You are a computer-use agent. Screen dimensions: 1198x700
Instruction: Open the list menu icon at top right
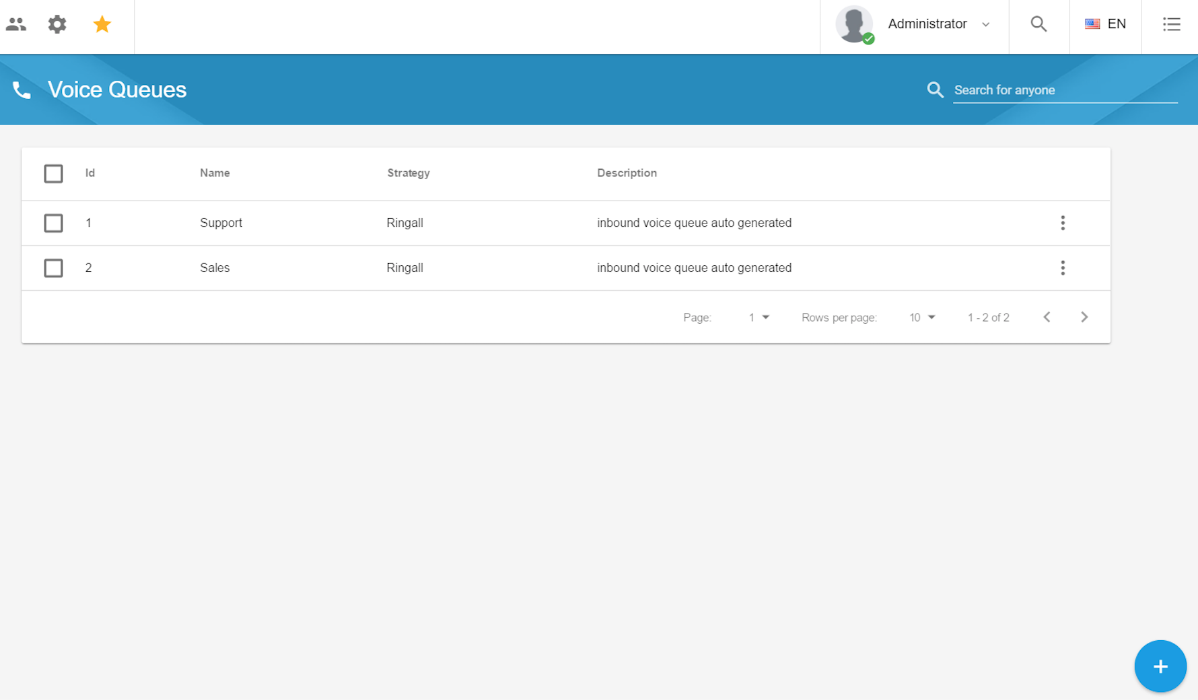pos(1171,24)
